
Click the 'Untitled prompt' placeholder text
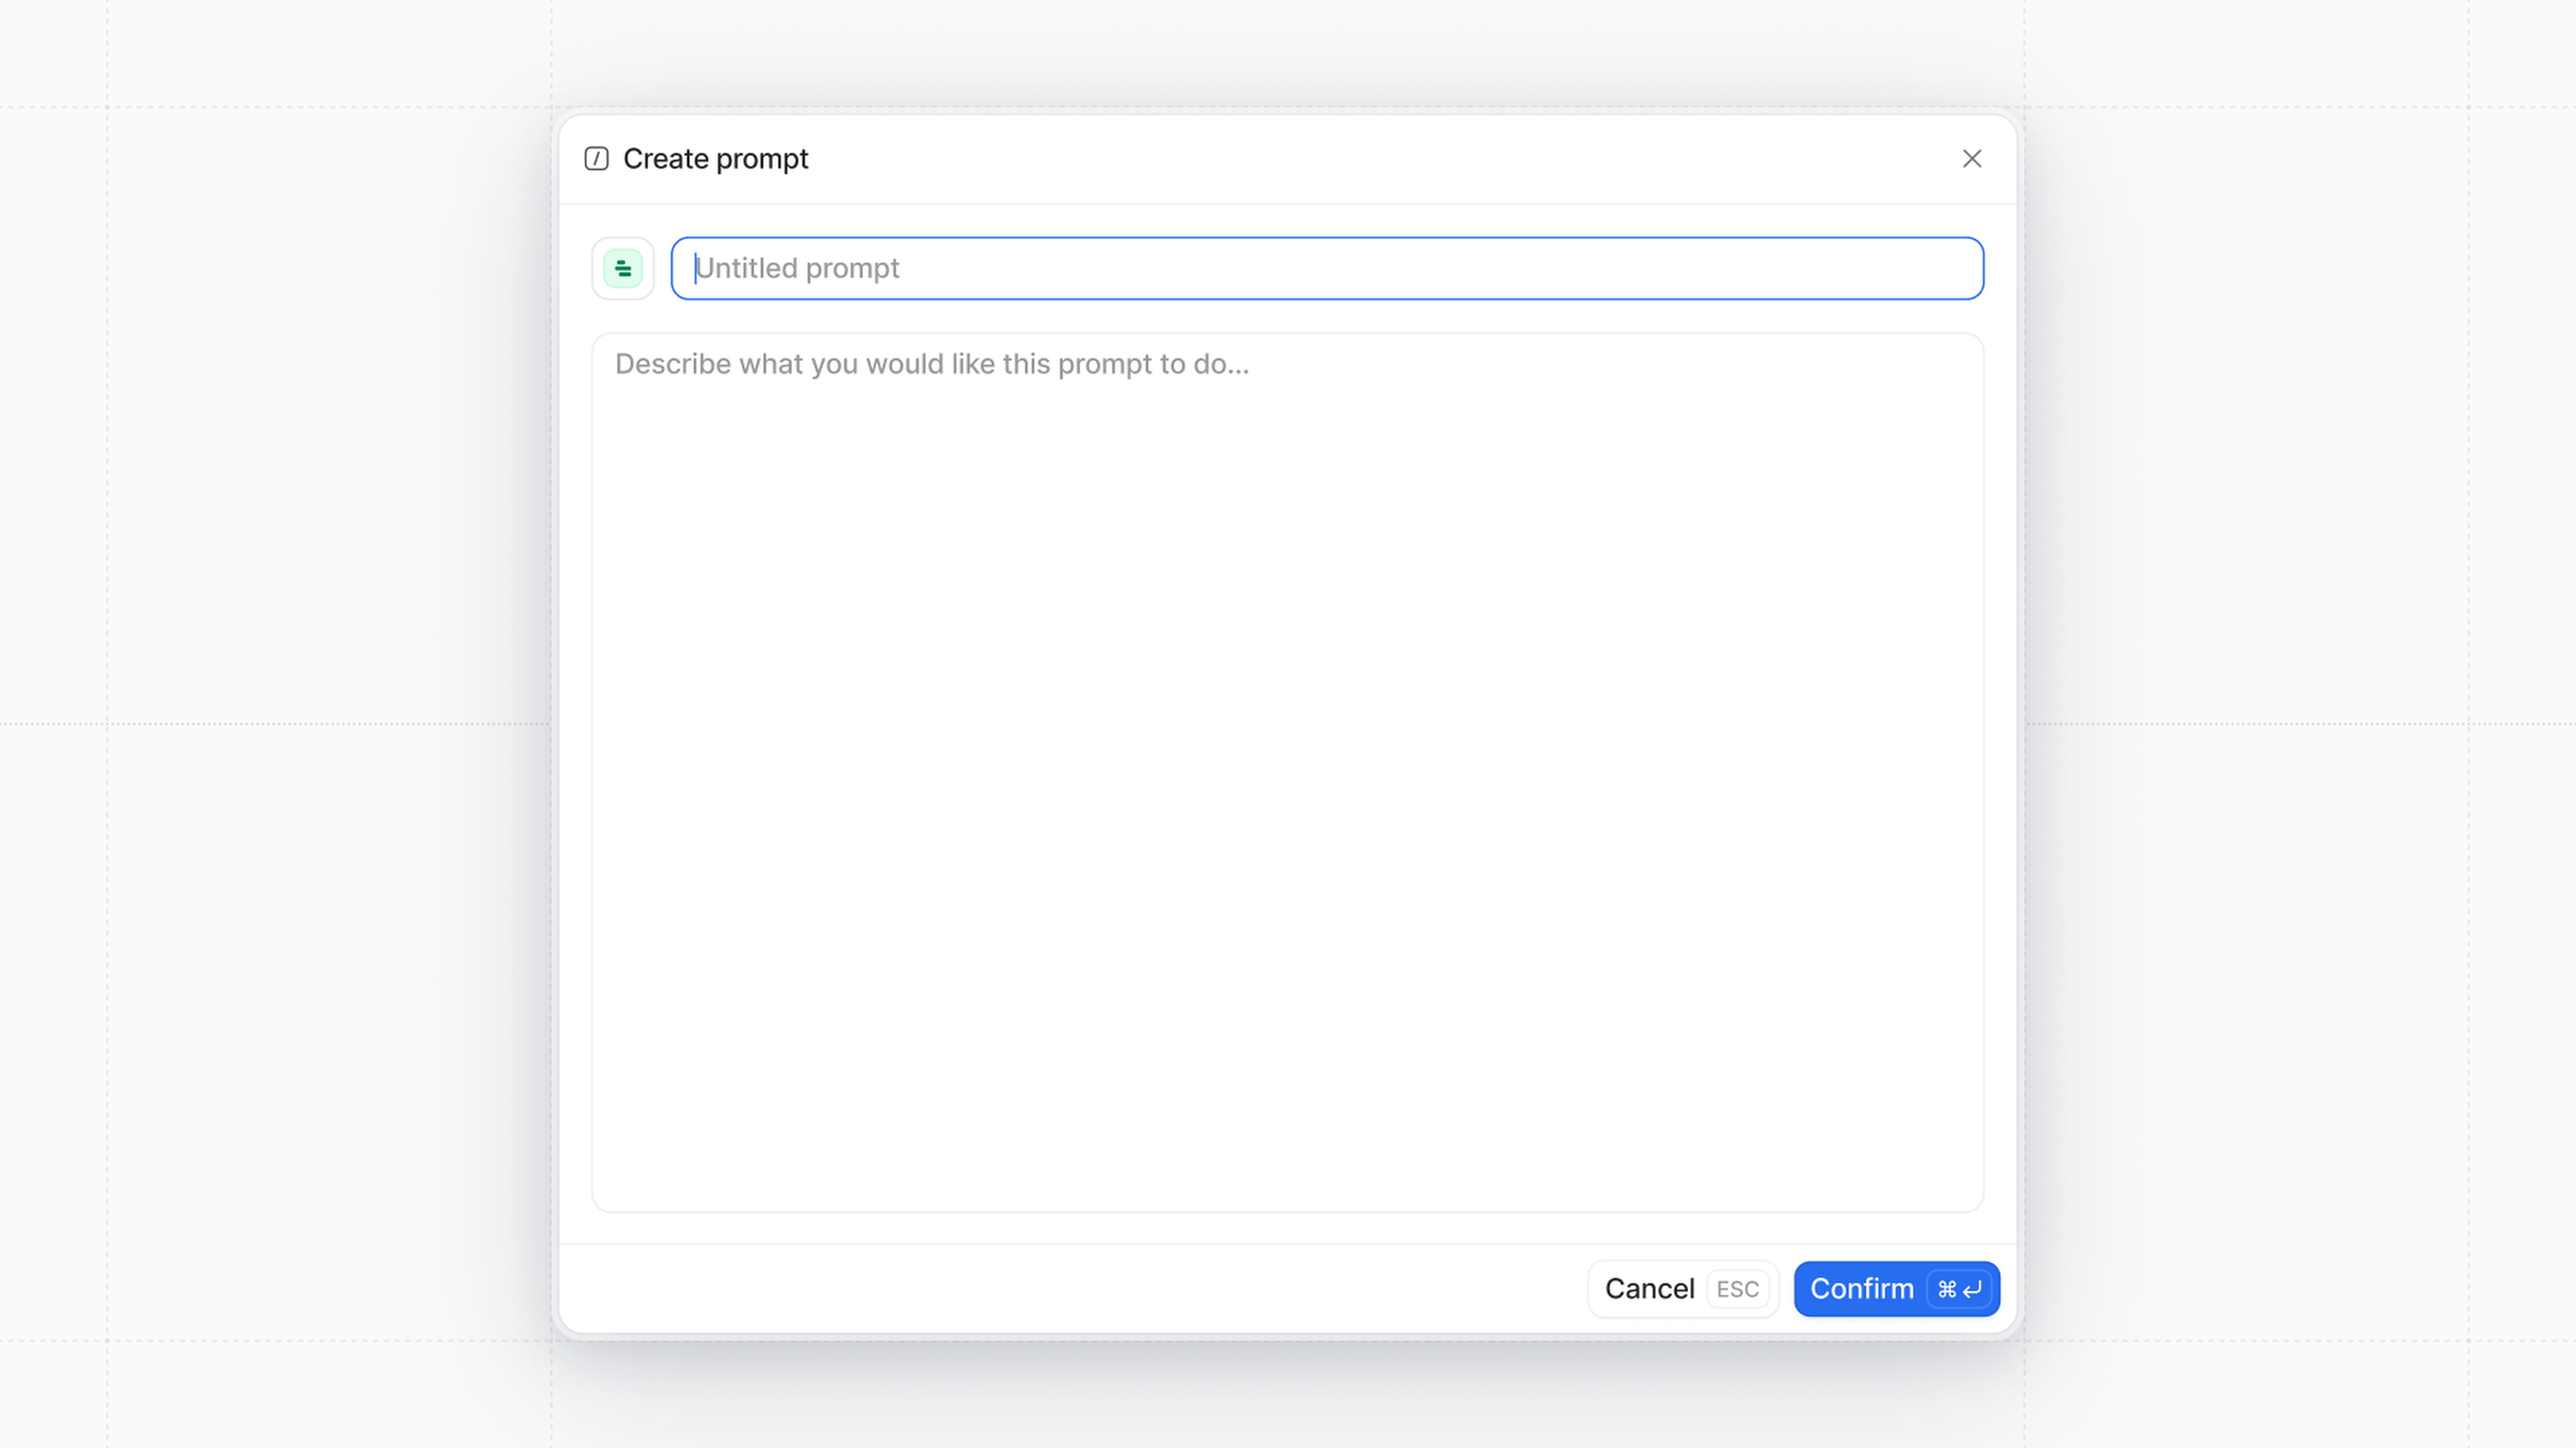pyautogui.click(x=797, y=268)
